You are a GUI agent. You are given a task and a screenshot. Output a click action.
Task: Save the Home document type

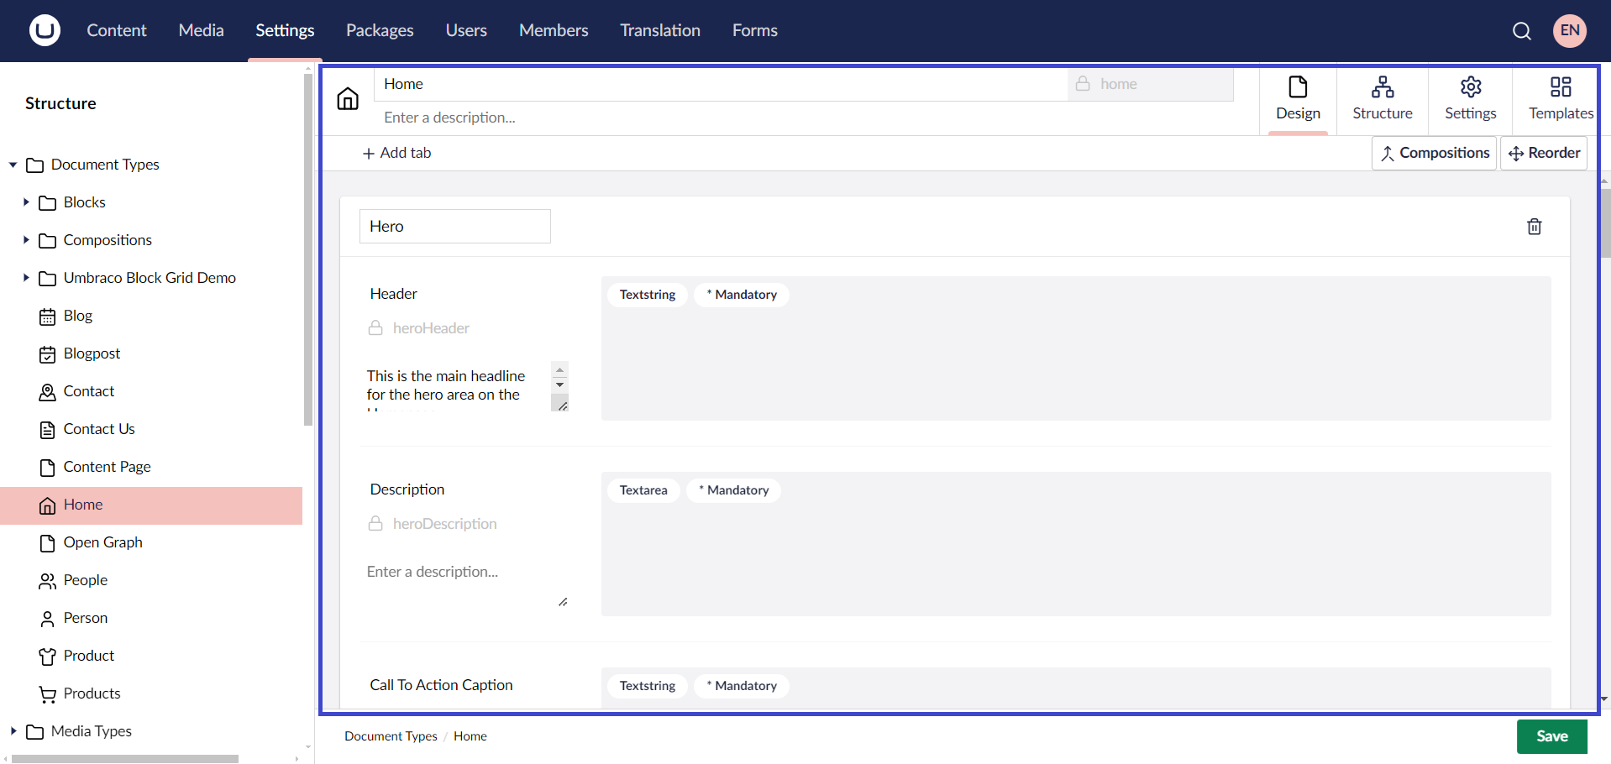(1551, 736)
